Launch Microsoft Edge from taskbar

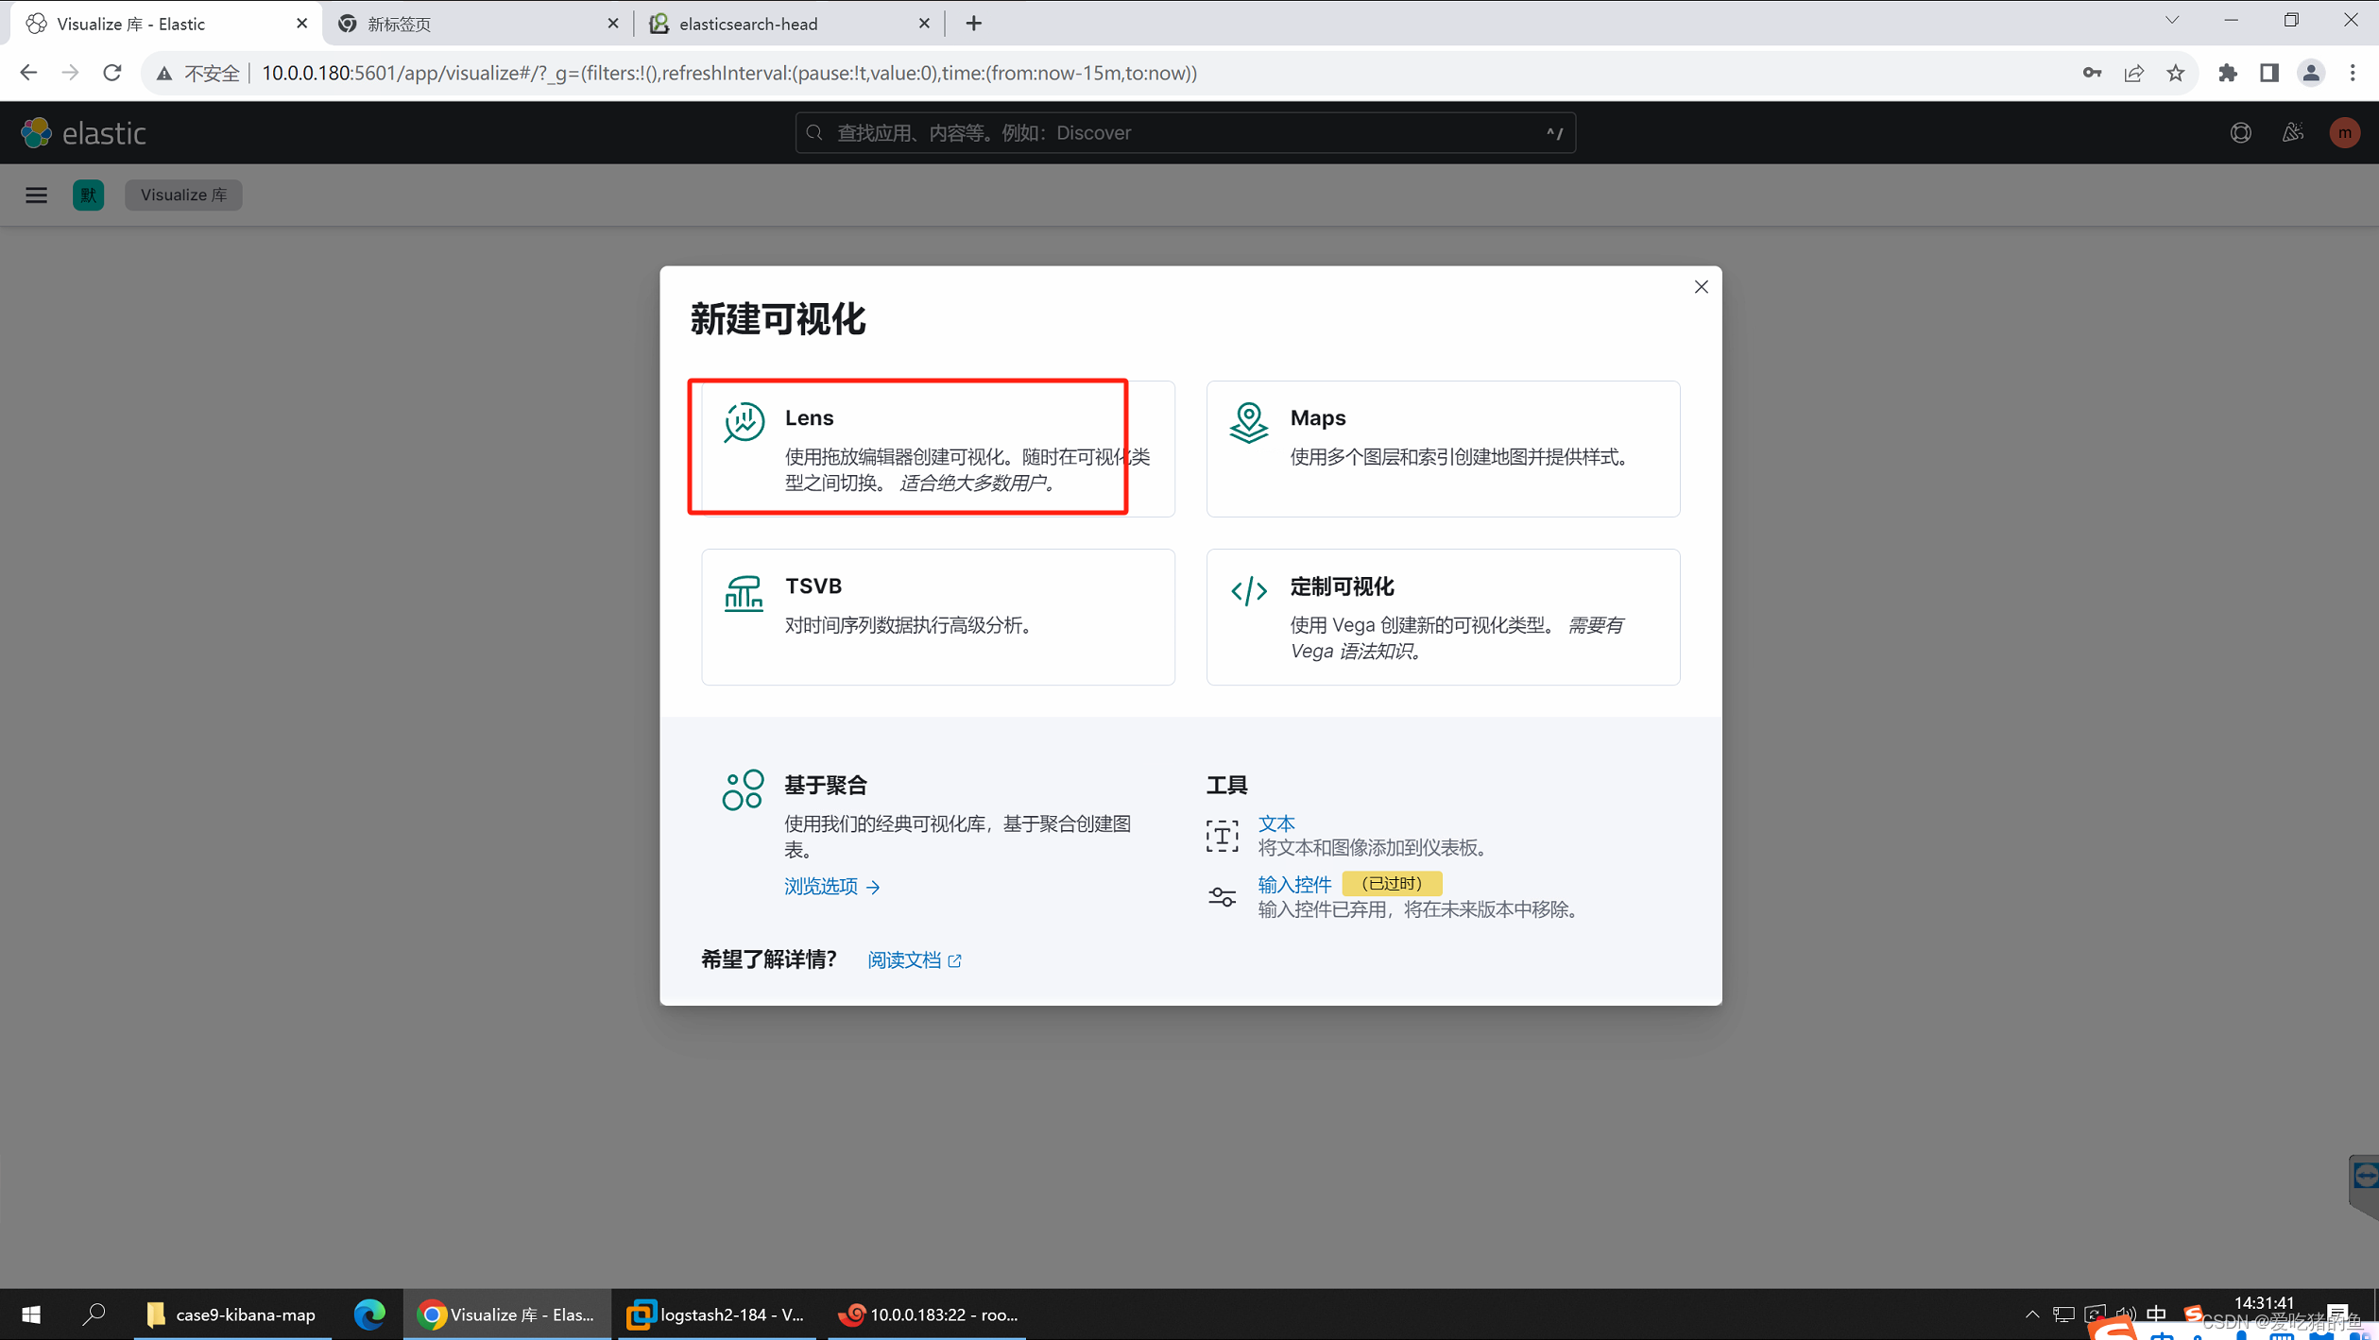(368, 1314)
